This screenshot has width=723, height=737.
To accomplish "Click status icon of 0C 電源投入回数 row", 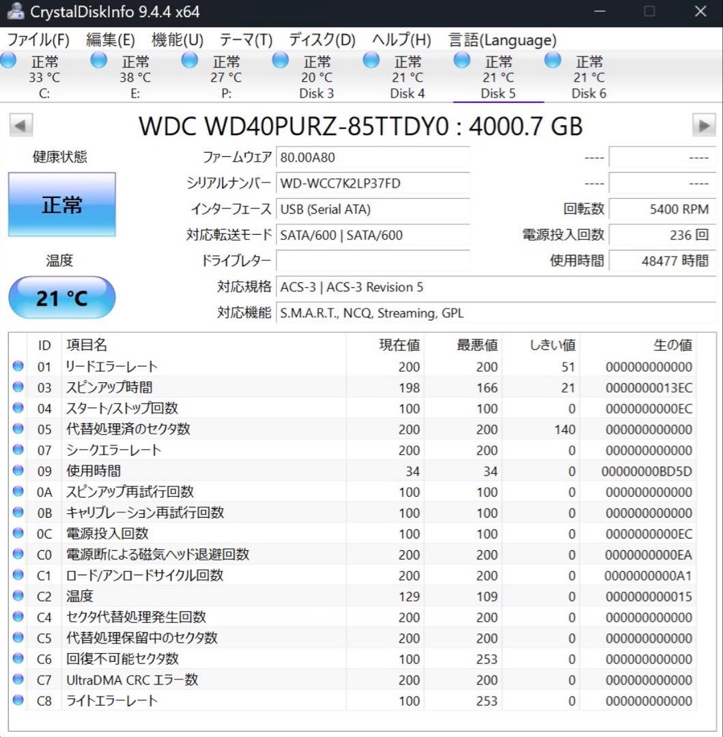I will (18, 533).
